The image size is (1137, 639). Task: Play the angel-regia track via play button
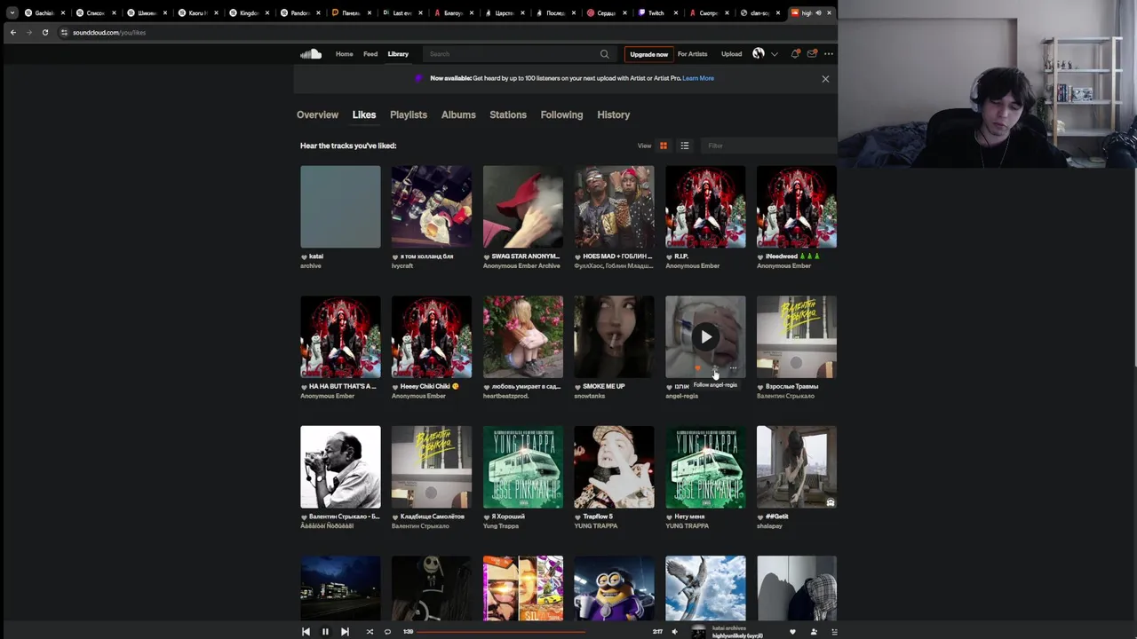pyautogui.click(x=705, y=336)
